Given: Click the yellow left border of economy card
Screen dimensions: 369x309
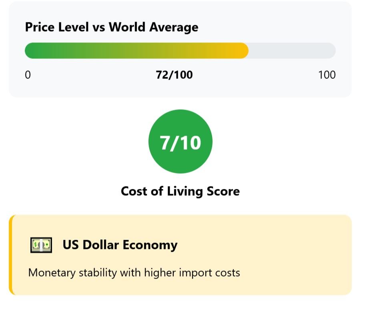Looking at the screenshot, I should (11, 255).
